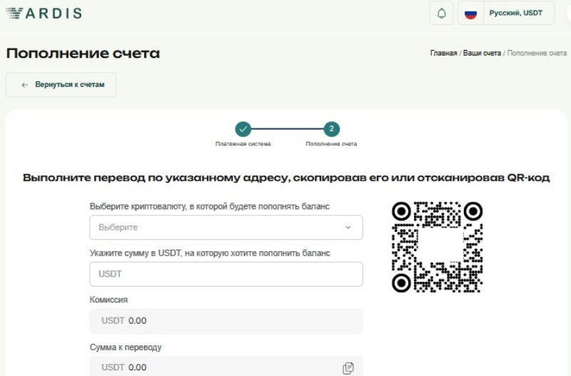Click the VARDIS logo
Viewport: 571px width, 376px height.
(44, 13)
